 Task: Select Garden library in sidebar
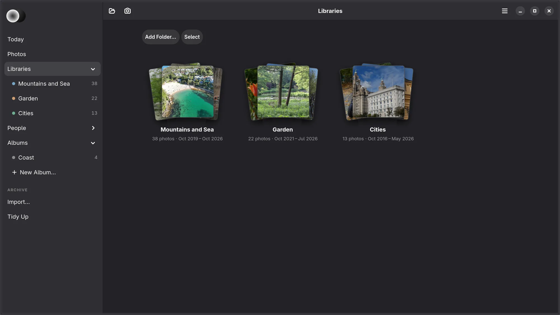pos(52,99)
